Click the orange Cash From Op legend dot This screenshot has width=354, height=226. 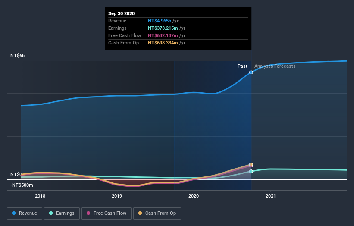tap(140, 213)
